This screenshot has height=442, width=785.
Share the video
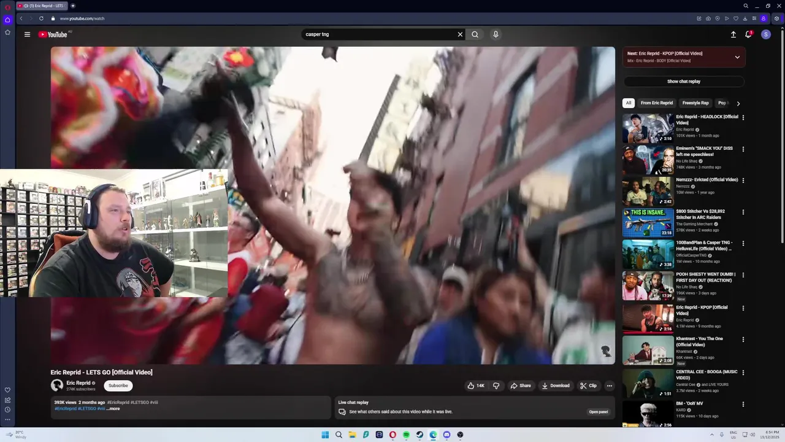pyautogui.click(x=521, y=386)
